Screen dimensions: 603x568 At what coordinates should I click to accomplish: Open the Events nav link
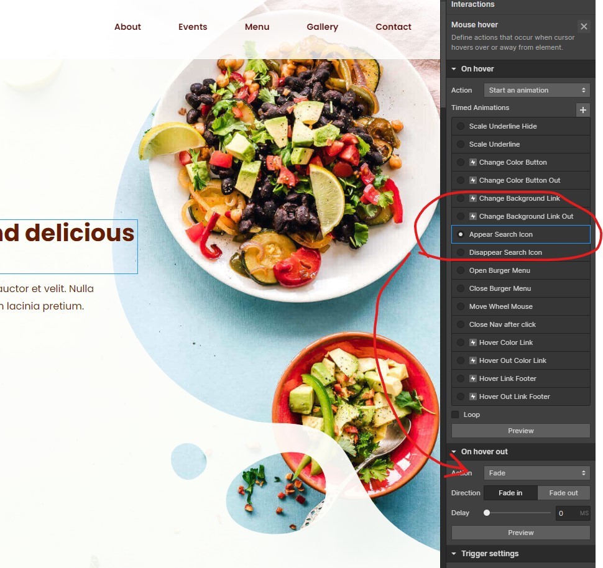tap(193, 27)
